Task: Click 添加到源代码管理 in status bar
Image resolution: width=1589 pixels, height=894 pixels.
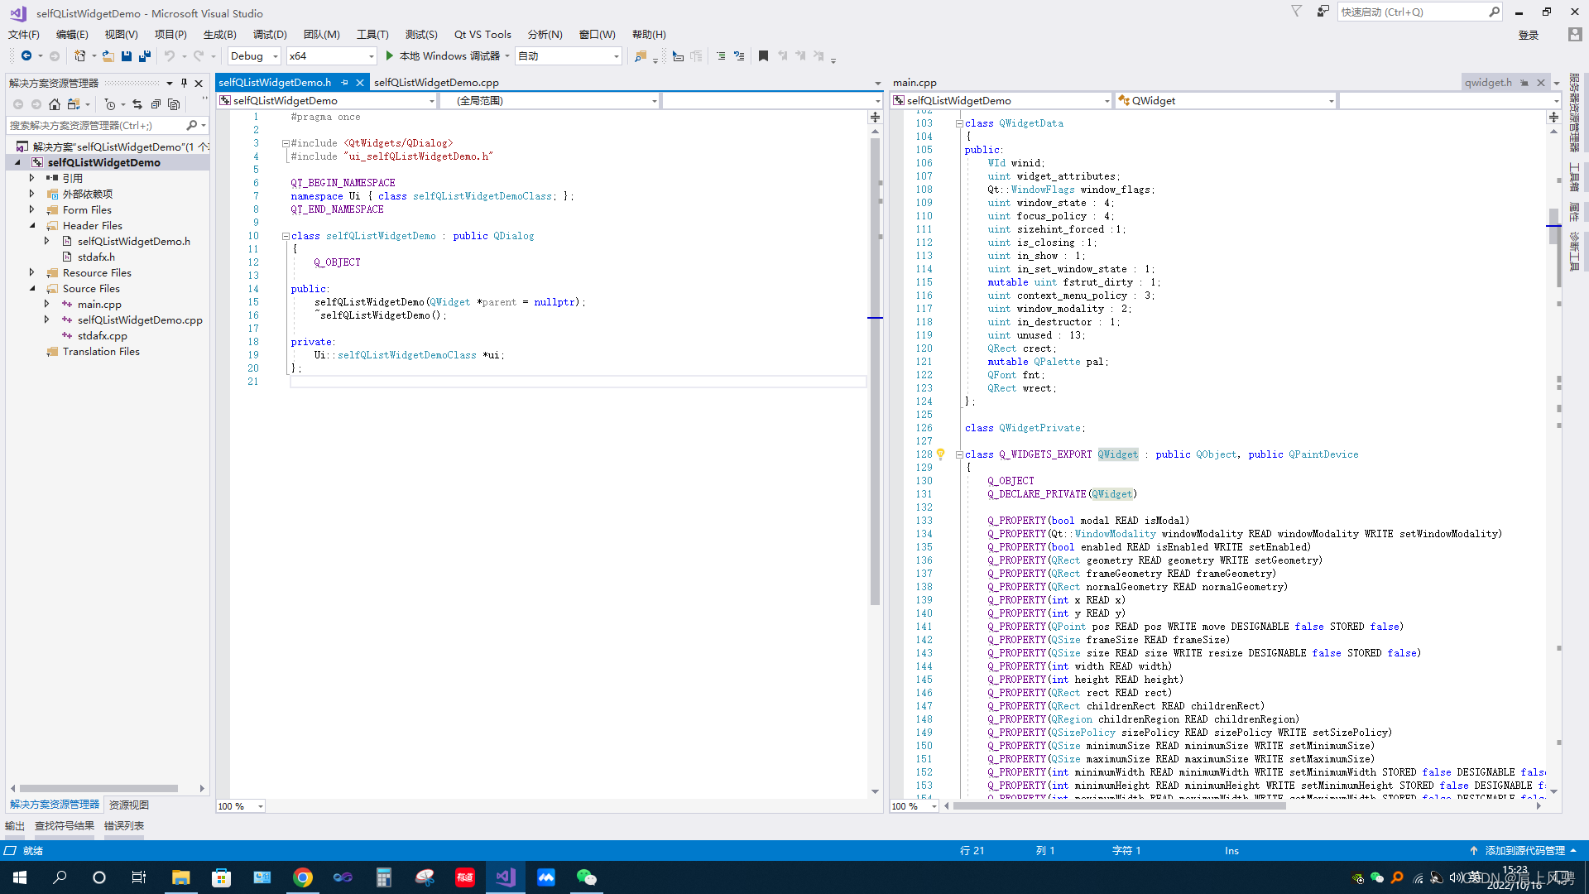Action: (1524, 850)
